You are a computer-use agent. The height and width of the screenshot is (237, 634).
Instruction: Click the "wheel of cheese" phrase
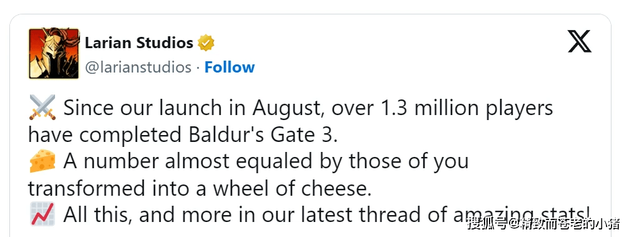click(292, 189)
